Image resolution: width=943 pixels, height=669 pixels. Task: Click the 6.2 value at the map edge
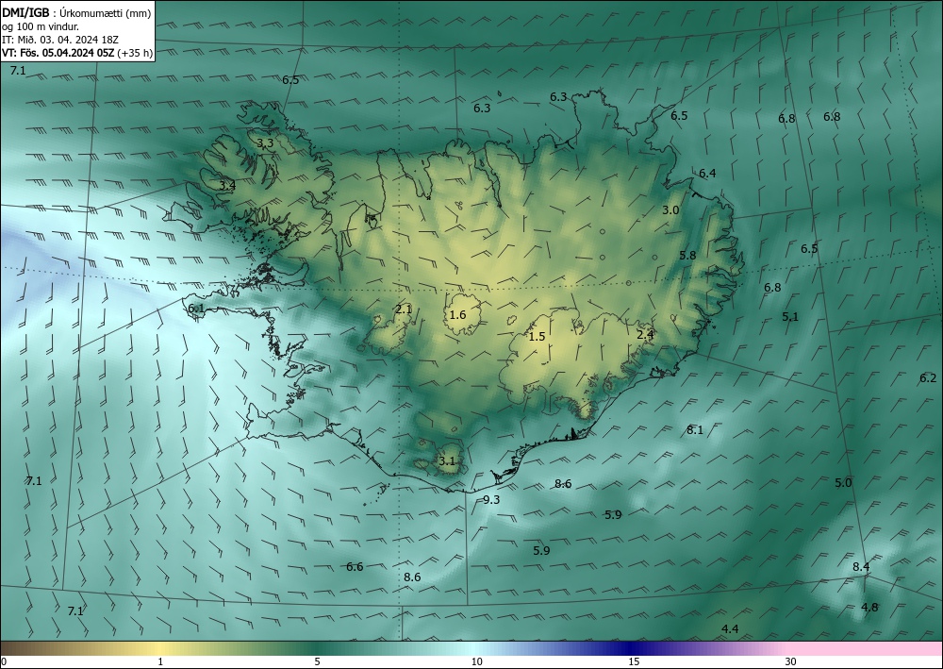pyautogui.click(x=928, y=377)
